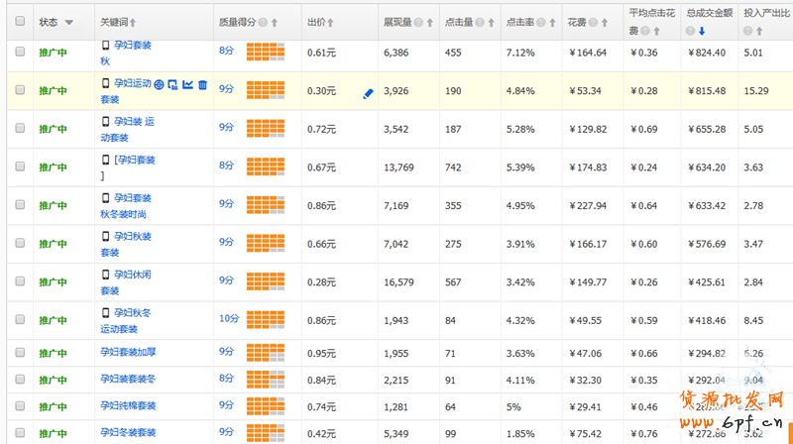
Task: Click the 0.86元 bid for 孕妇秋冬运动套装
Action: [321, 320]
